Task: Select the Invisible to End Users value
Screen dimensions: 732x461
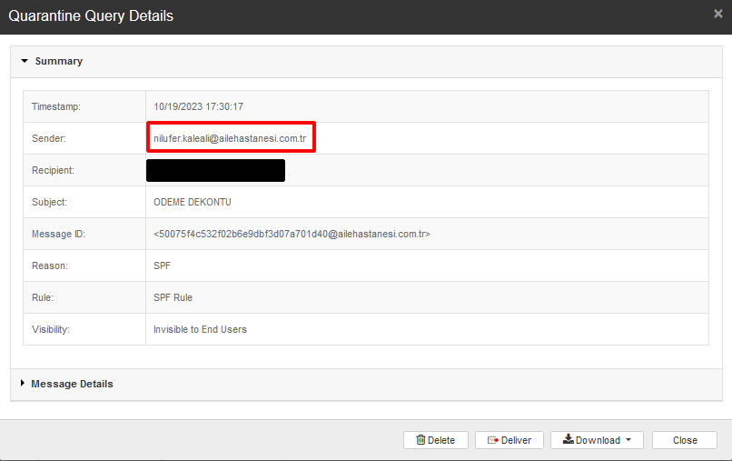Action: (x=200, y=329)
